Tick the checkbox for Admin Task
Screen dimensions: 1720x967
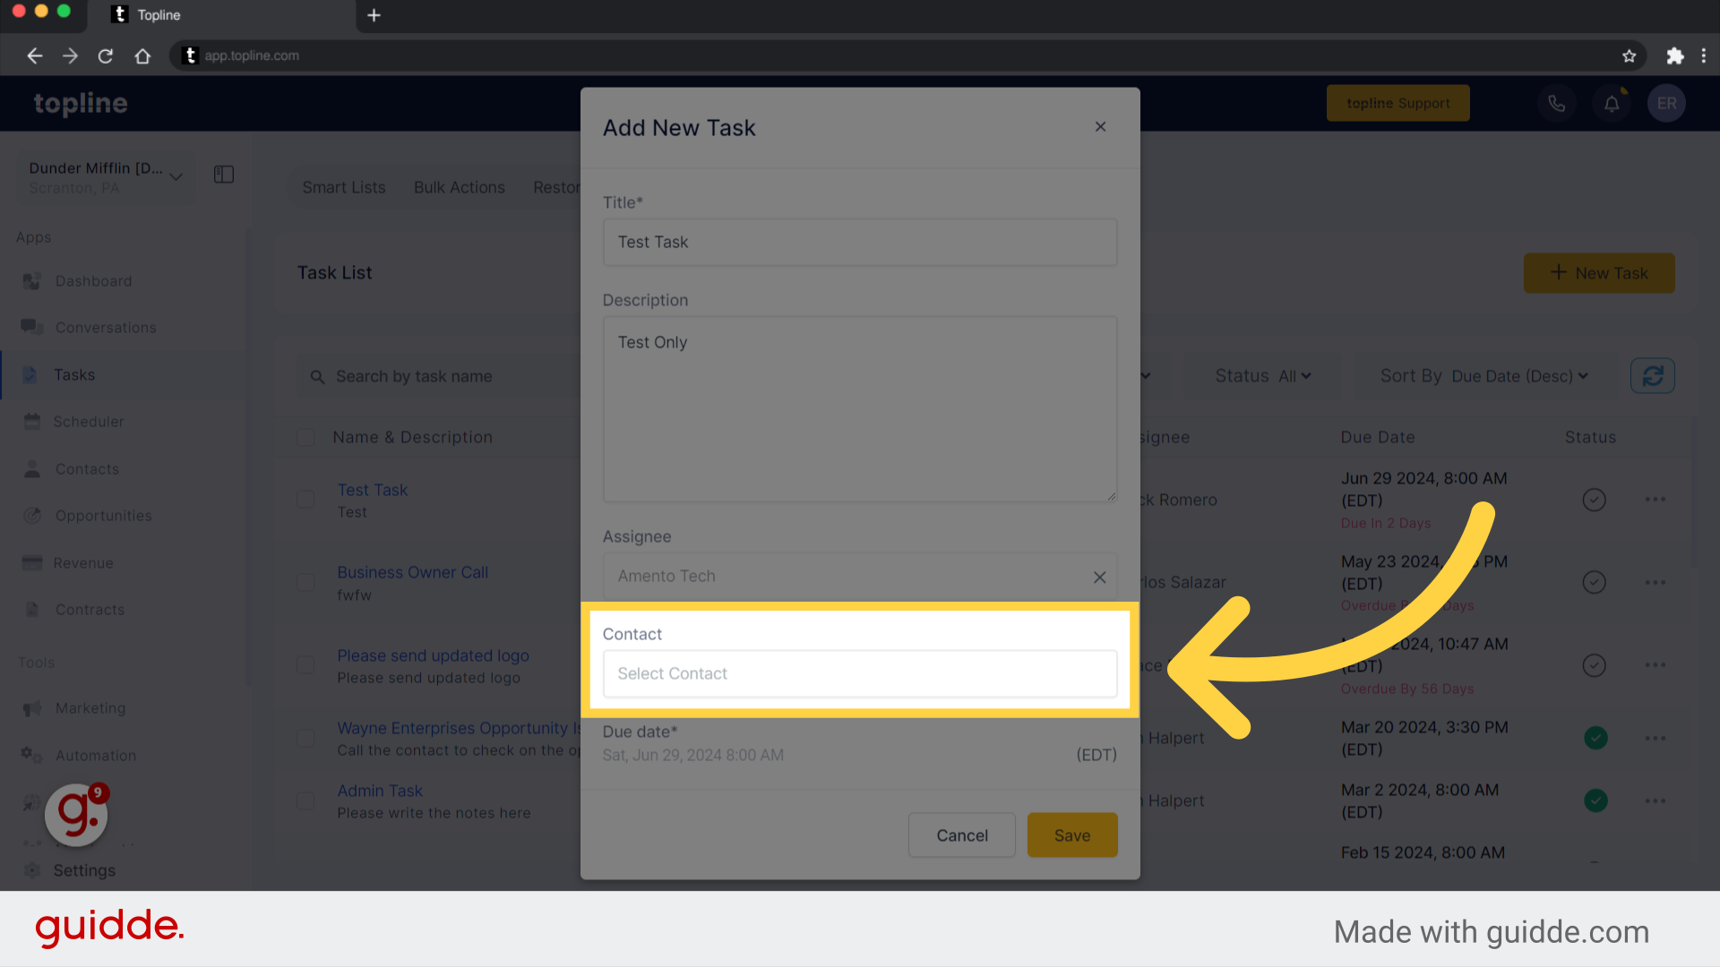point(305,800)
